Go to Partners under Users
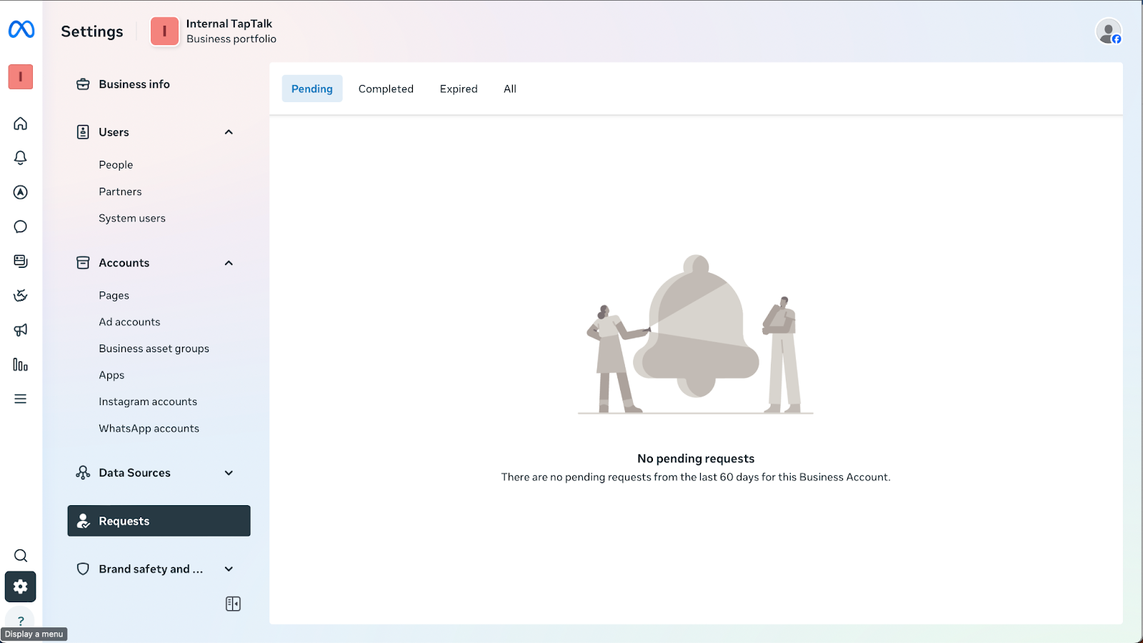The height and width of the screenshot is (643, 1143). pos(120,191)
